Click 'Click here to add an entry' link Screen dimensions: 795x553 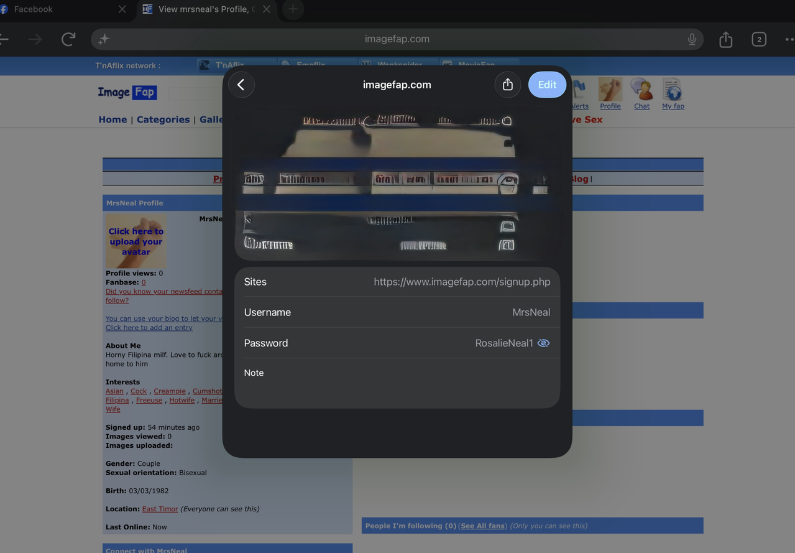(x=149, y=328)
